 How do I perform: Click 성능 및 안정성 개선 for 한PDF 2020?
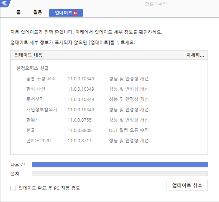click(x=129, y=140)
